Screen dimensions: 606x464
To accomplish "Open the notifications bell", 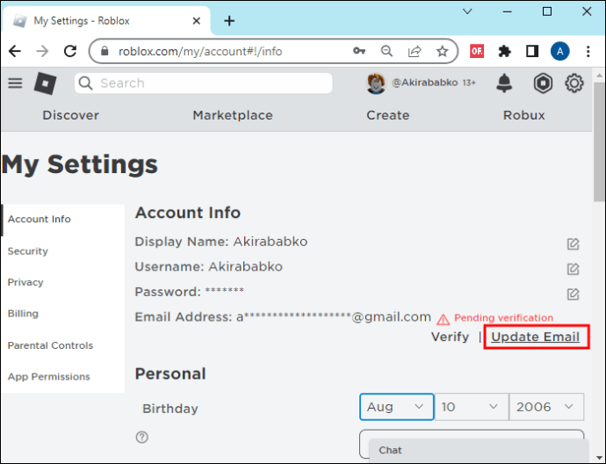I will 504,83.
